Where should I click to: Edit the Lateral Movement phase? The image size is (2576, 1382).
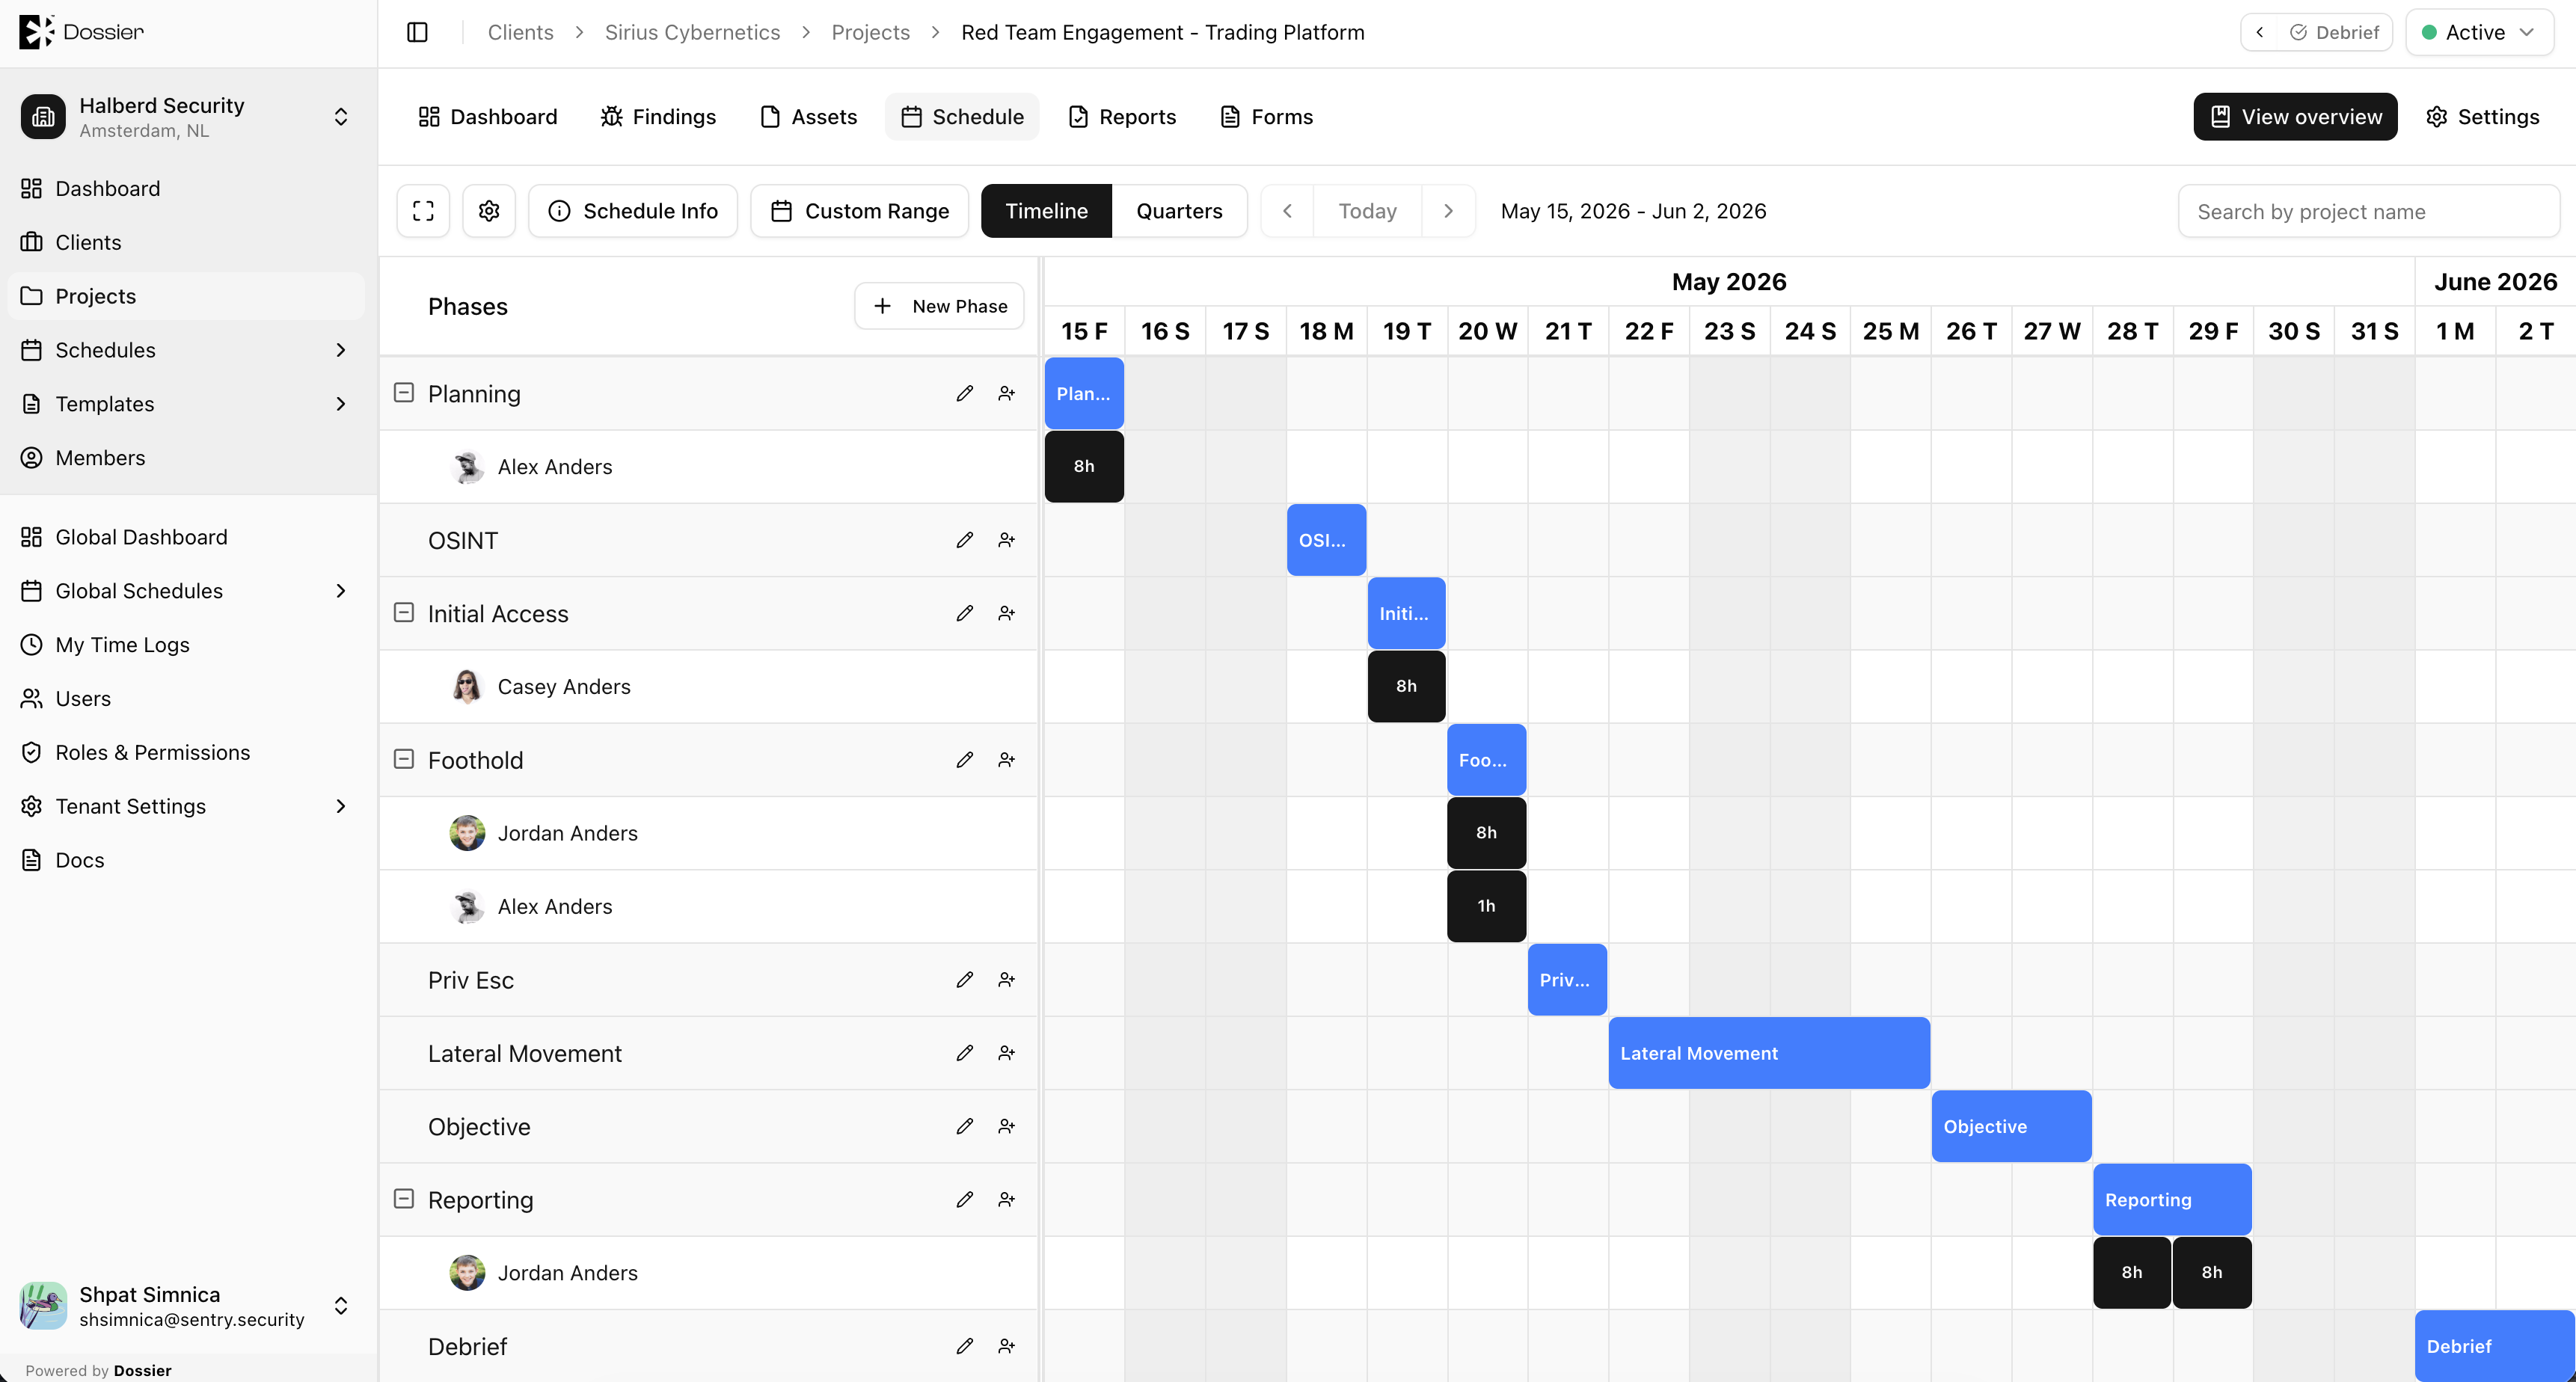(x=964, y=1053)
